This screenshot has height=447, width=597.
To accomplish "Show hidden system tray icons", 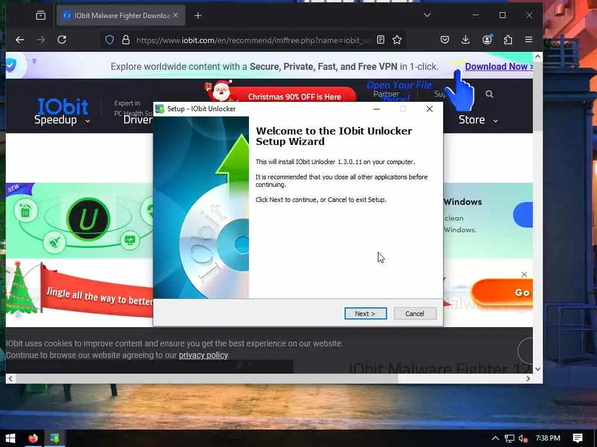I will [x=496, y=438].
